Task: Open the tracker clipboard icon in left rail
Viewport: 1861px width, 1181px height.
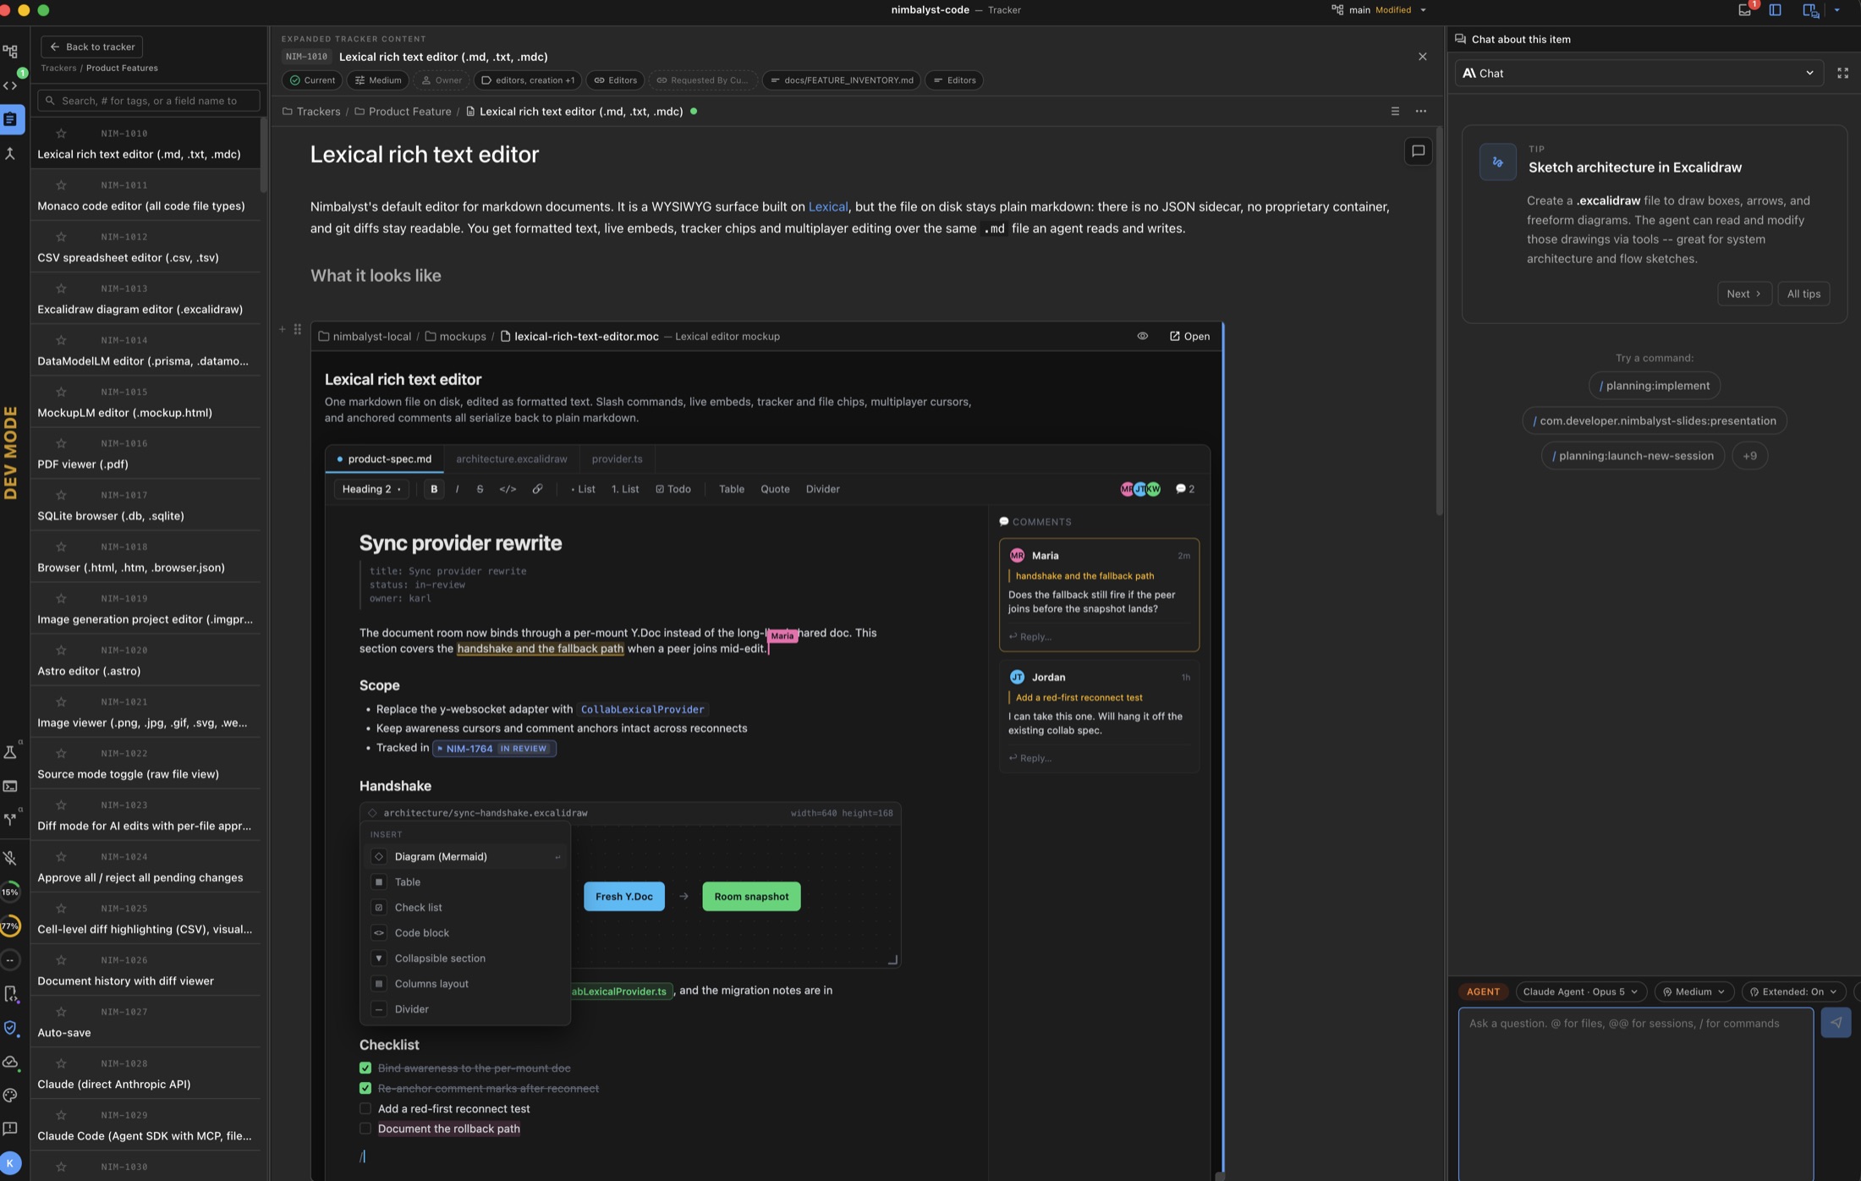Action: pyautogui.click(x=10, y=119)
